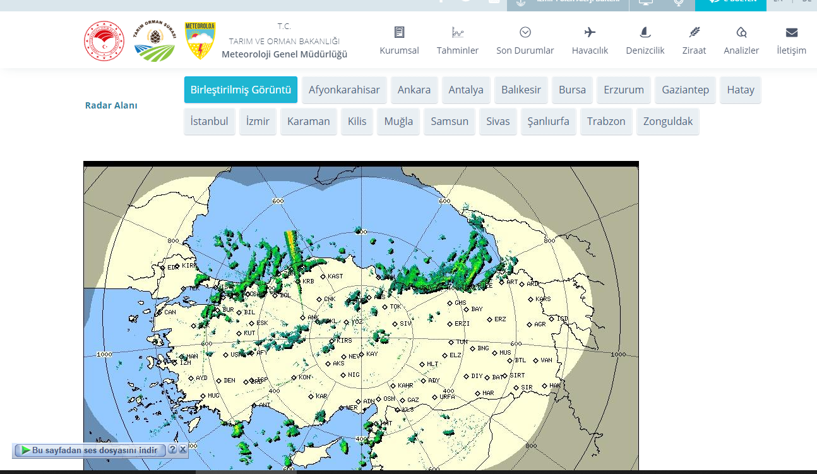Click the KON station label on the map

pyautogui.click(x=305, y=377)
